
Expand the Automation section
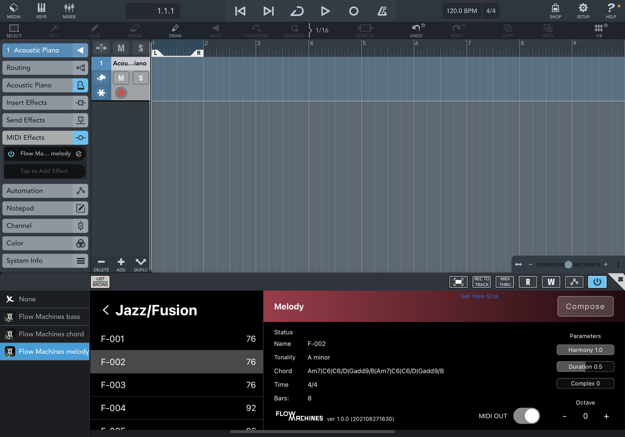45,190
